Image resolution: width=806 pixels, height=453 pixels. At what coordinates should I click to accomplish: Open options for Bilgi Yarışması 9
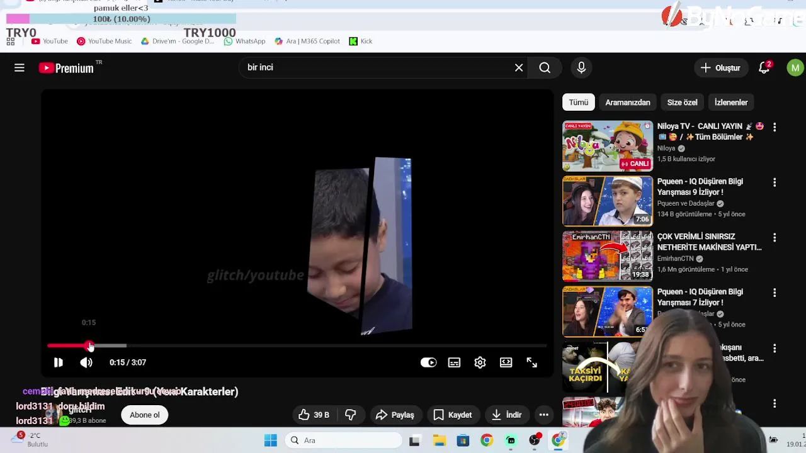775,182
